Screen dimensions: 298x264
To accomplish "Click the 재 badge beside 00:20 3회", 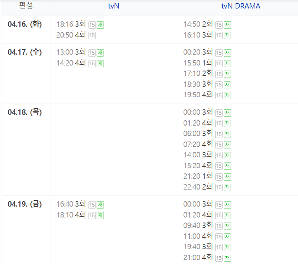I will coord(227,53).
